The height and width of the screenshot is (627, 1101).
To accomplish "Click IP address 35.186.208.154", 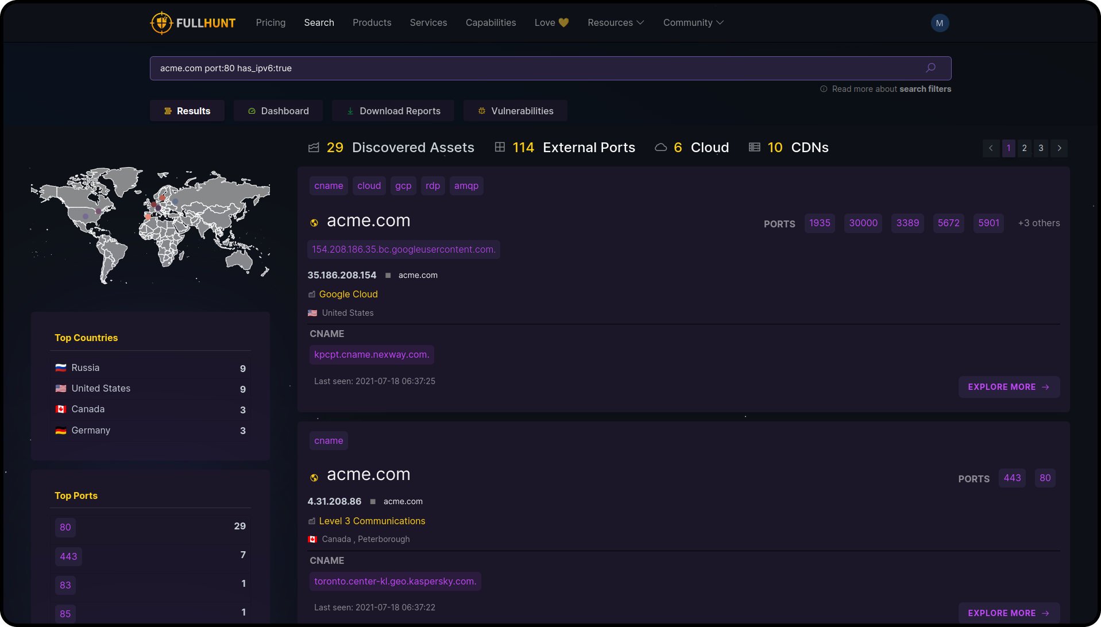I will tap(342, 276).
